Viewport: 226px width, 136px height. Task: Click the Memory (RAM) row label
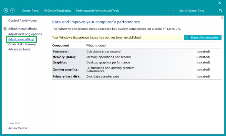pyautogui.click(x=65, y=57)
